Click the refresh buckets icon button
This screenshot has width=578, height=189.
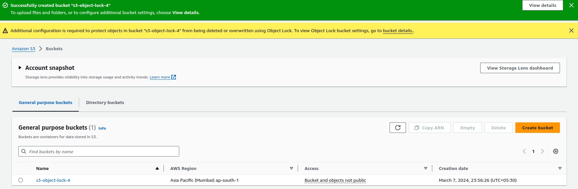(397, 128)
